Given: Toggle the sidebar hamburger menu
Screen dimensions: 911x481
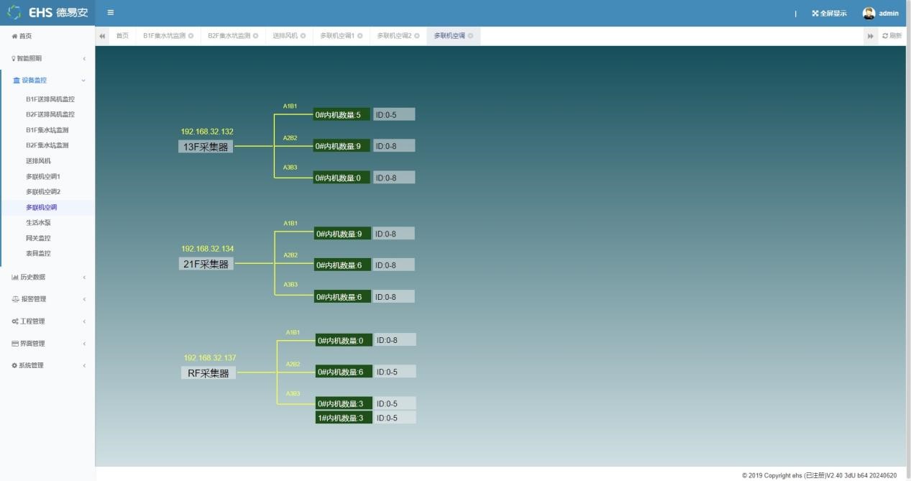Looking at the screenshot, I should [x=110, y=12].
